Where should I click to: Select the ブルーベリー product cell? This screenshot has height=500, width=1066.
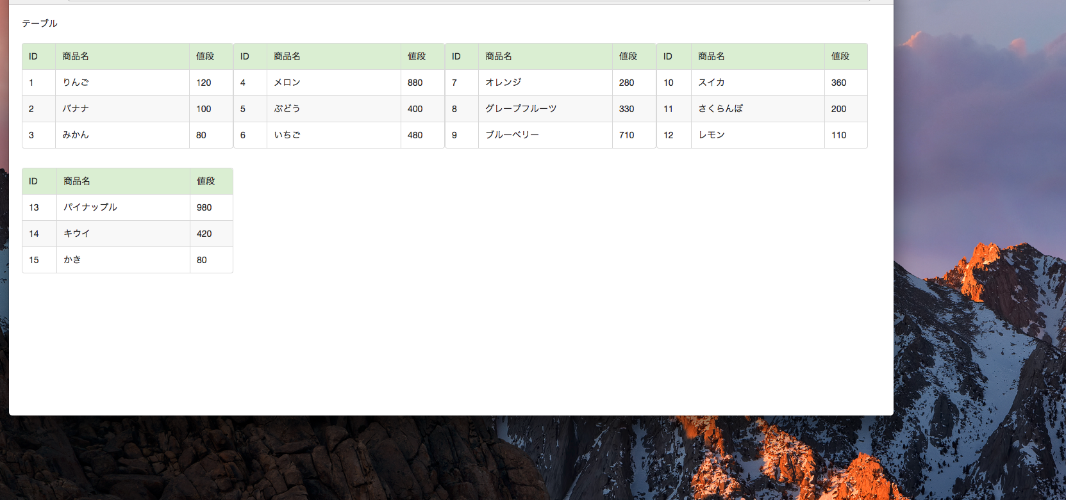545,135
